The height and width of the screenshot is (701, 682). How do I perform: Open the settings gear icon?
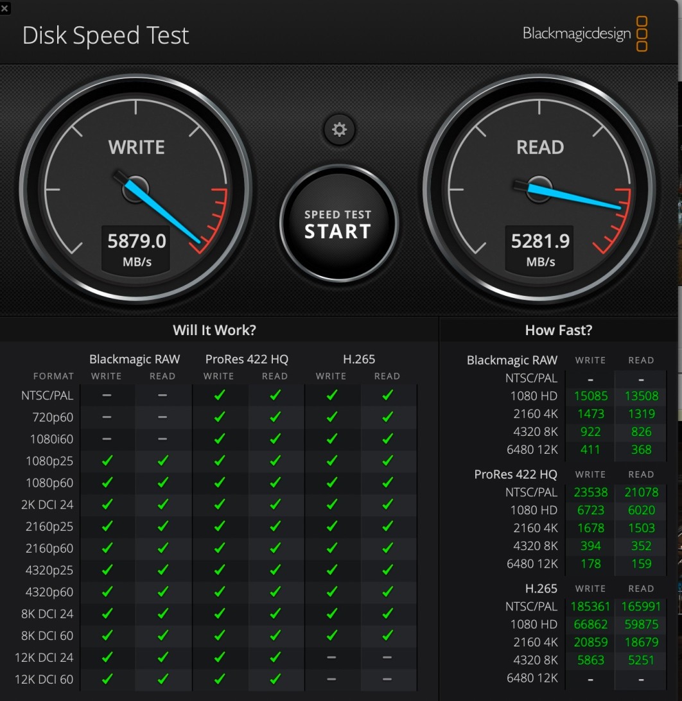[x=339, y=130]
